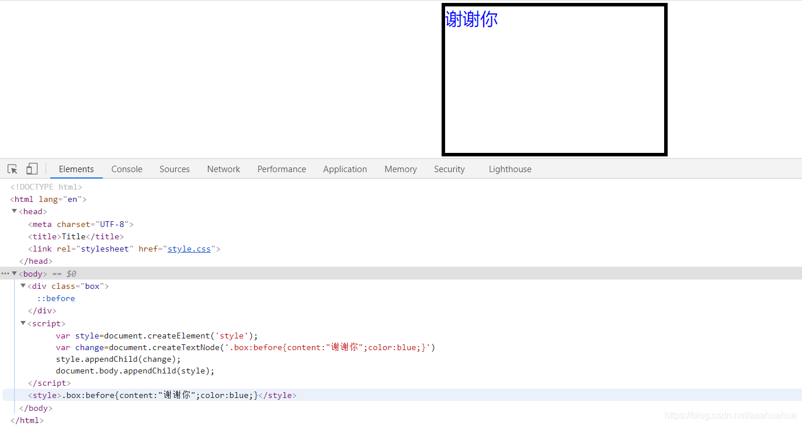Image resolution: width=802 pixels, height=426 pixels.
Task: Click inside the black bordered box
Action: [554, 80]
